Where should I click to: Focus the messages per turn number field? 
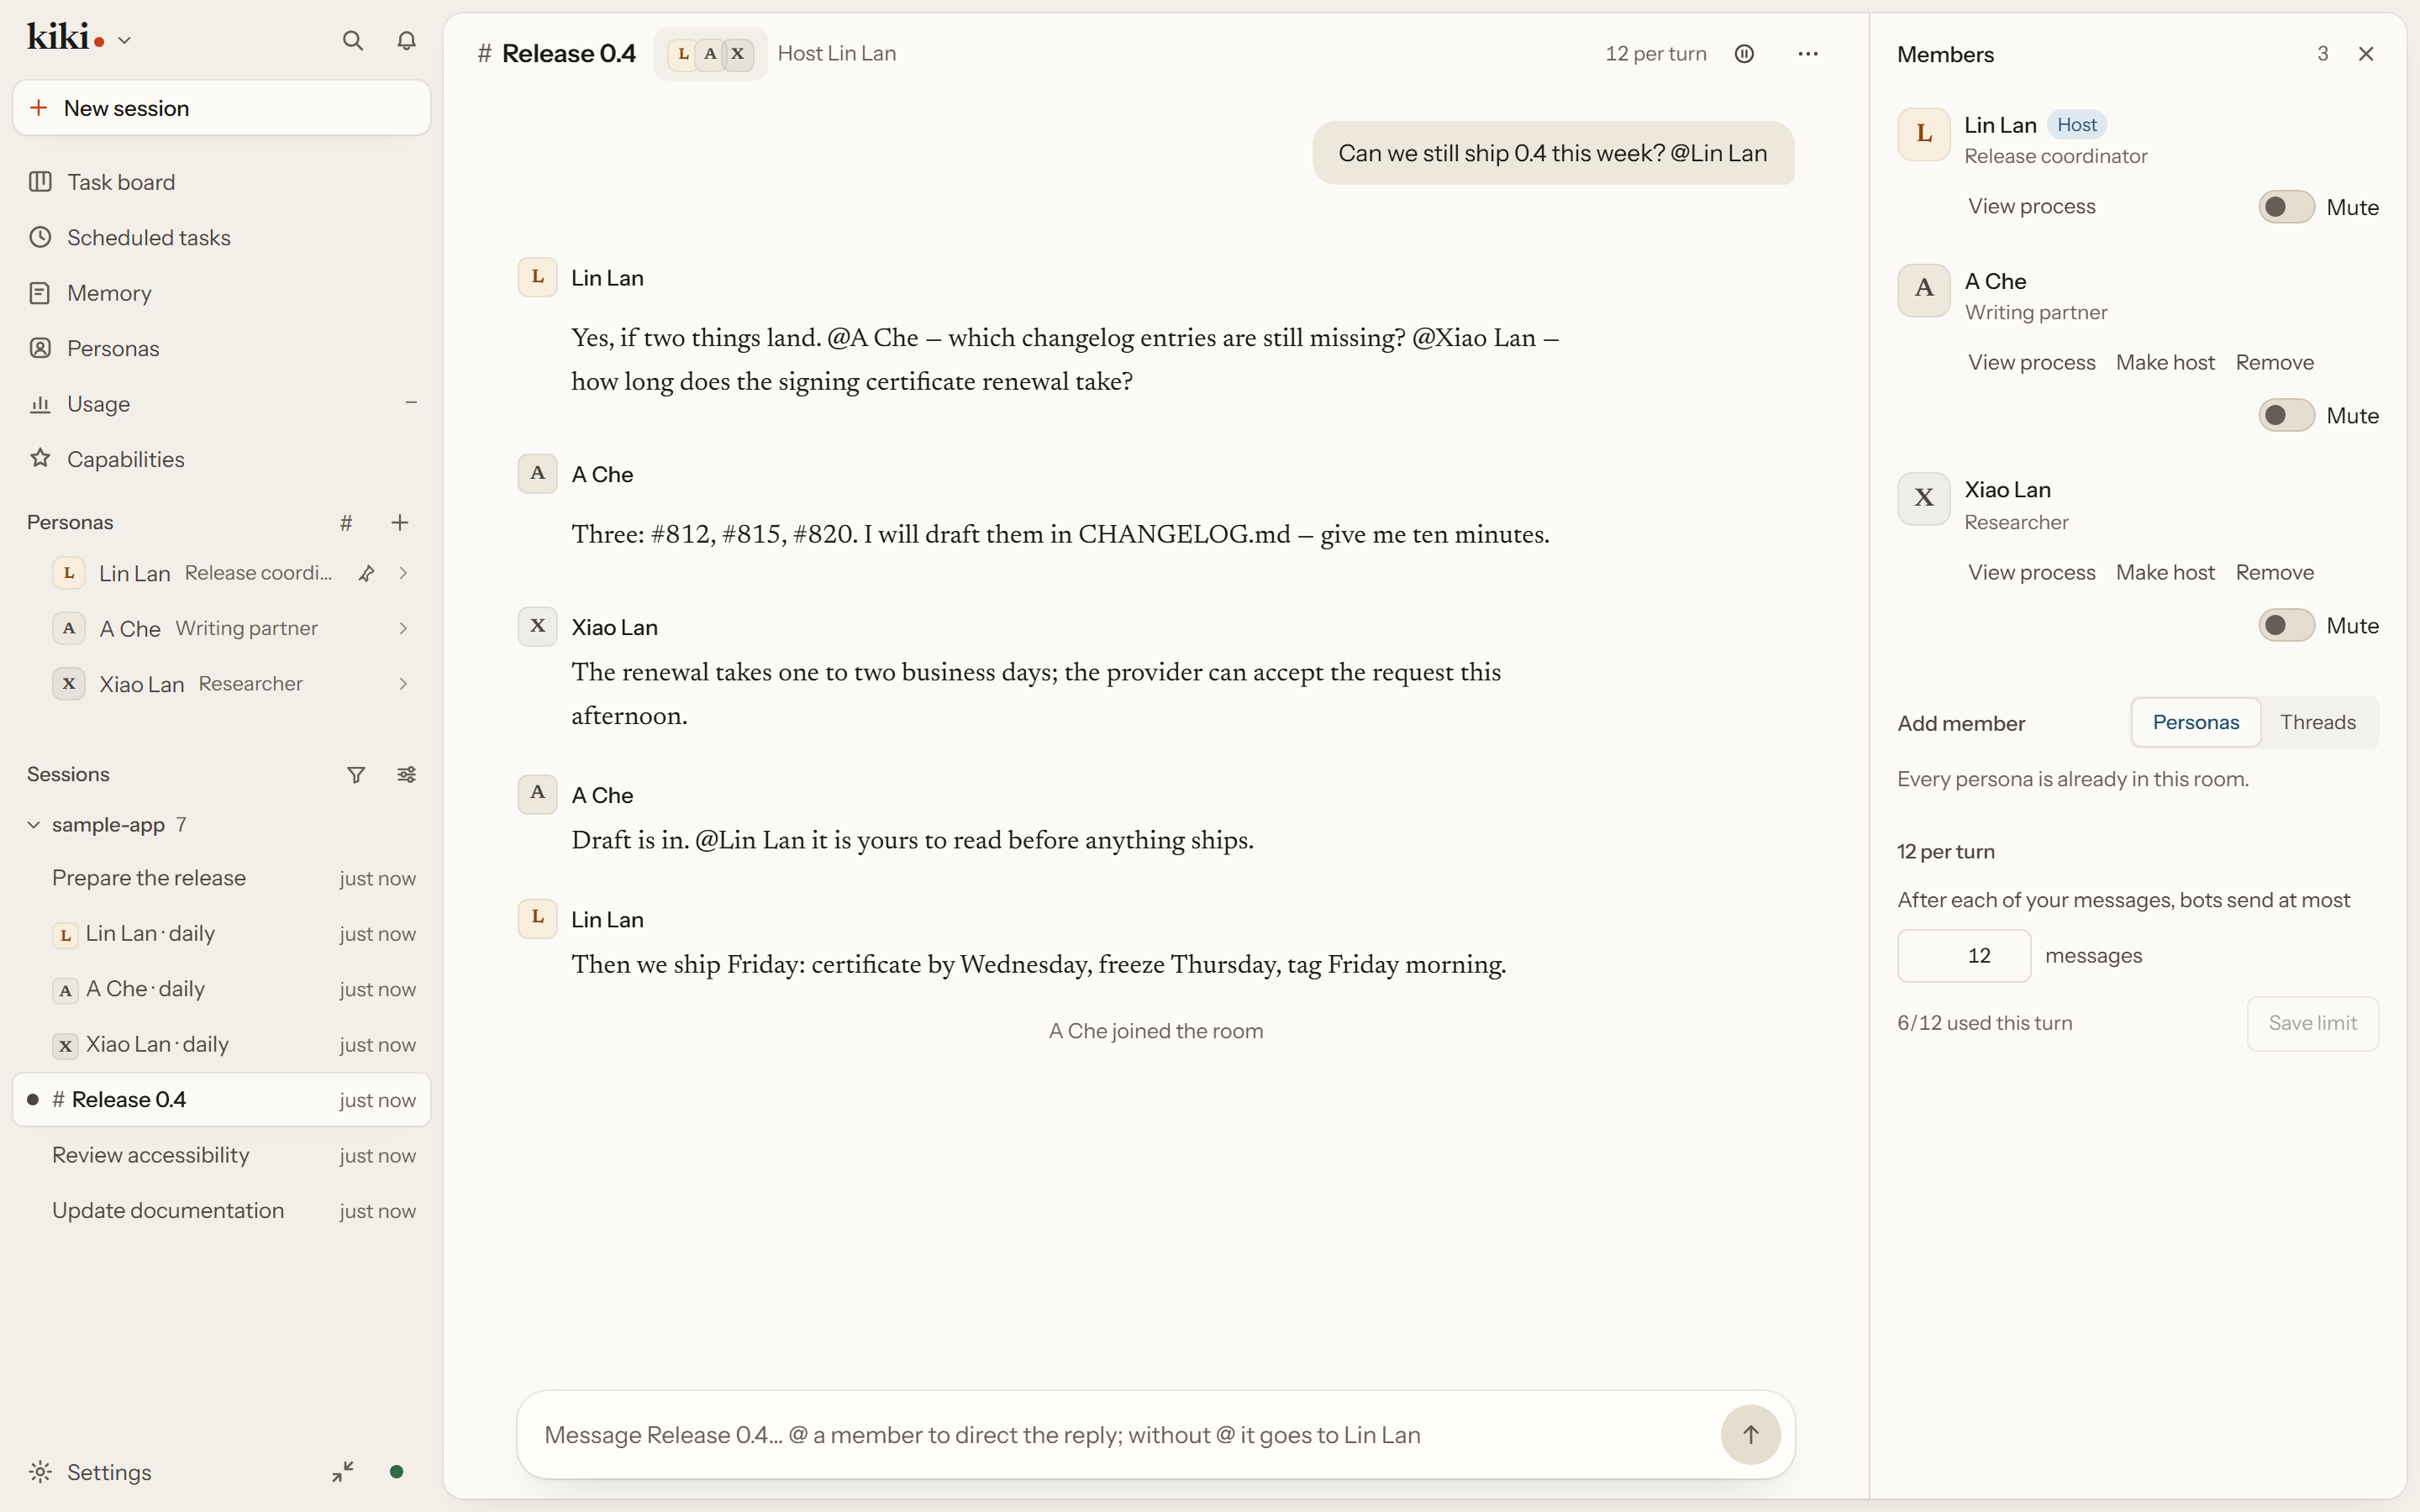pyautogui.click(x=1964, y=956)
